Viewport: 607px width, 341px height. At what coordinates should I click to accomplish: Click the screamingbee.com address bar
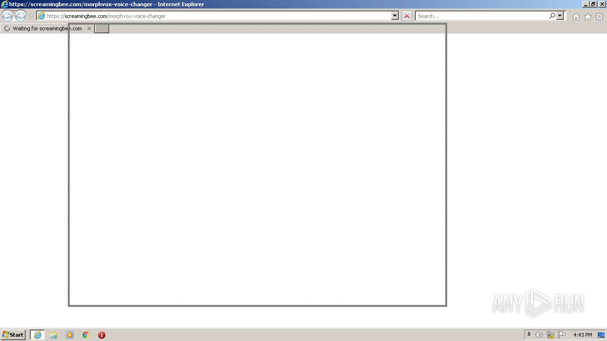click(x=214, y=16)
